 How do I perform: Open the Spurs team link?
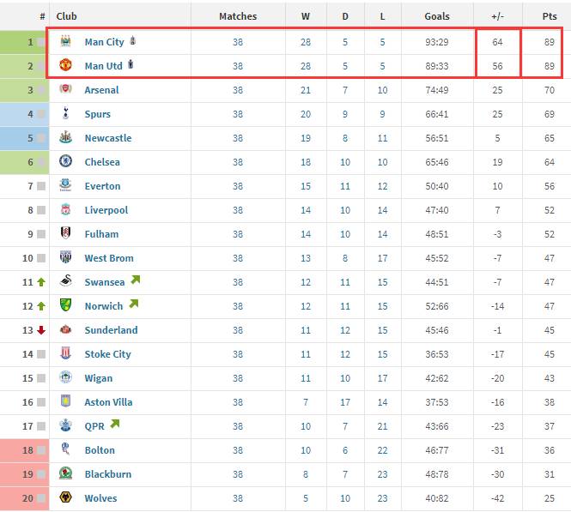[98, 114]
